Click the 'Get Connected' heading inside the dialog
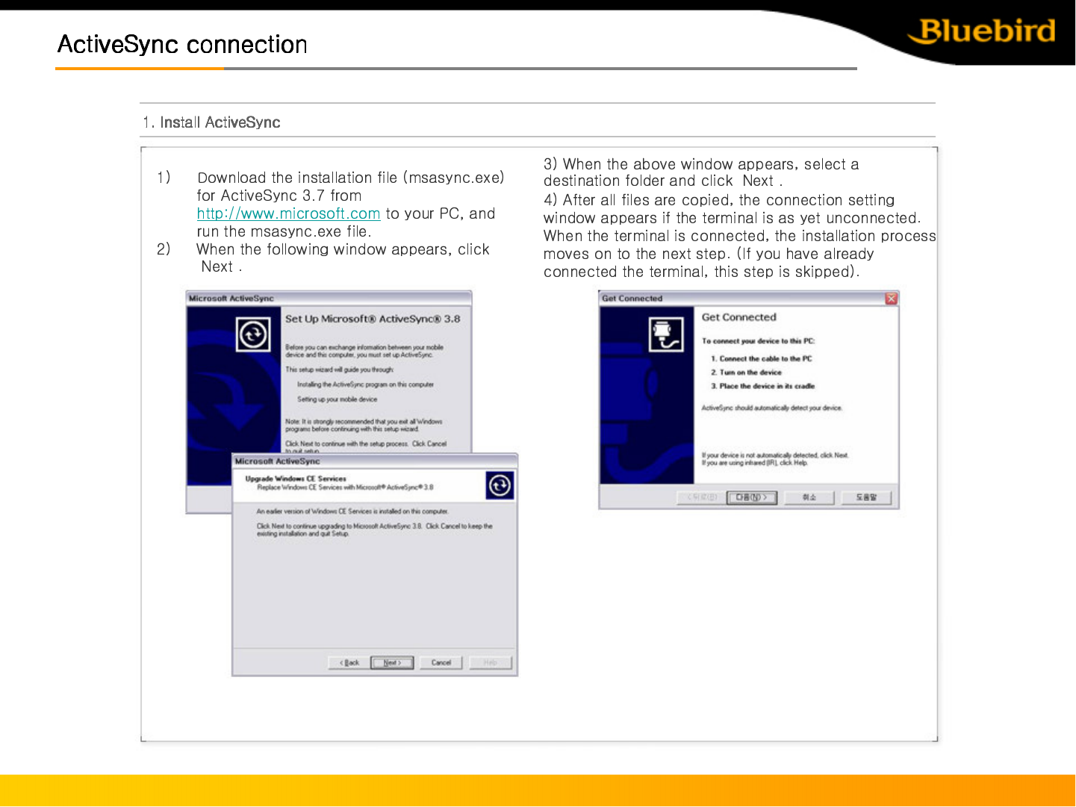Screen dimensions: 1076x807 click(739, 317)
